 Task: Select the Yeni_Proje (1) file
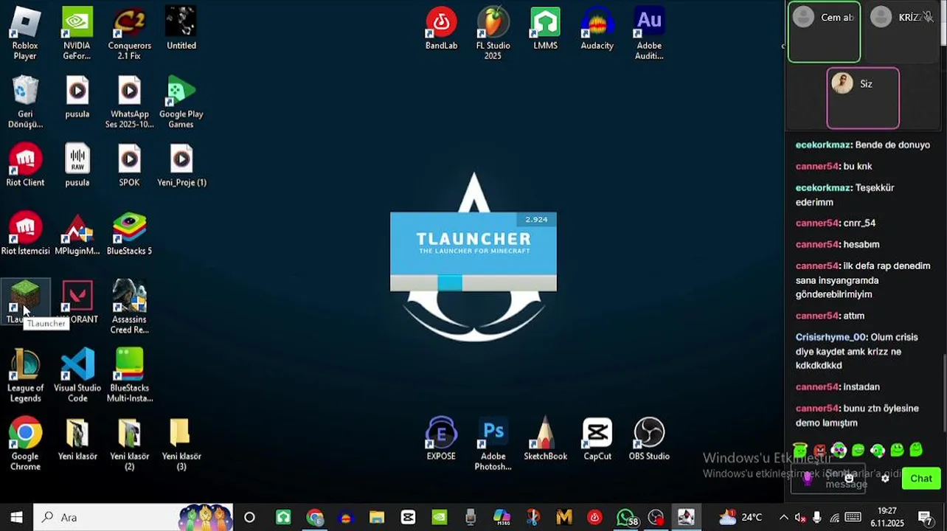point(181,165)
